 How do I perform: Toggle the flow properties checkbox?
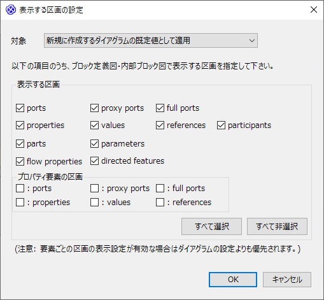[x=20, y=162]
